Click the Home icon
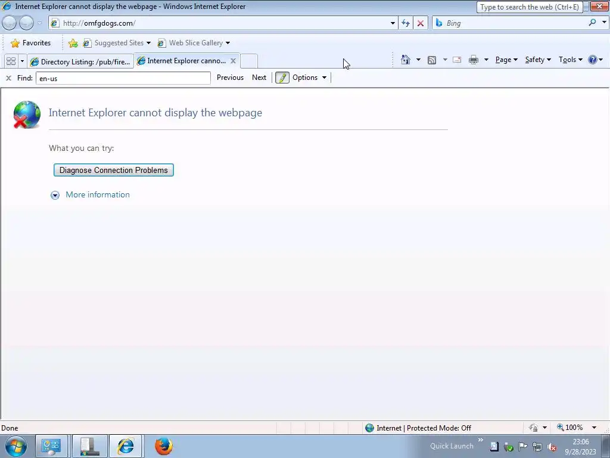 [x=405, y=60]
